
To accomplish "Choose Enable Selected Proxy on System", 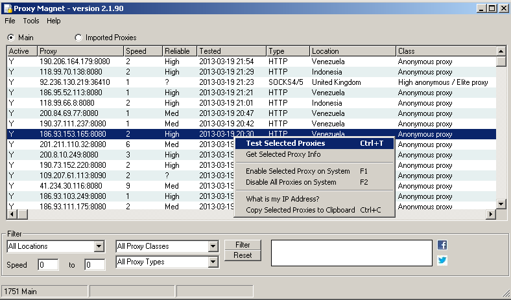I will 315,171.
